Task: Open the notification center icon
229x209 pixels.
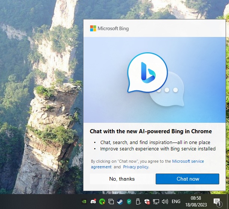Action: (x=217, y=202)
